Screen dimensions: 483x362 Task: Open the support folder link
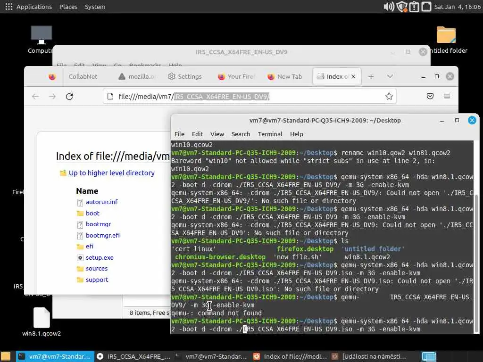(x=97, y=280)
